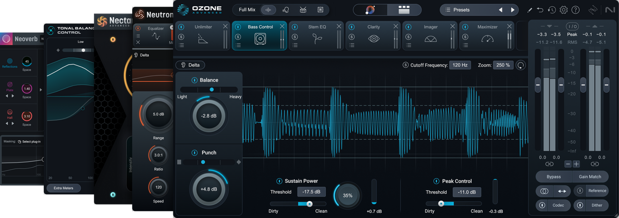Click the Peak Control Dirty/Clean slider handle
The image size is (619, 218).
click(x=441, y=204)
